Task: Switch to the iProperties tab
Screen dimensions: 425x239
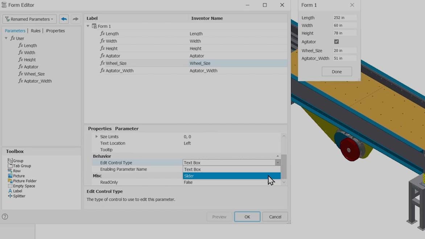Action: coord(55,31)
